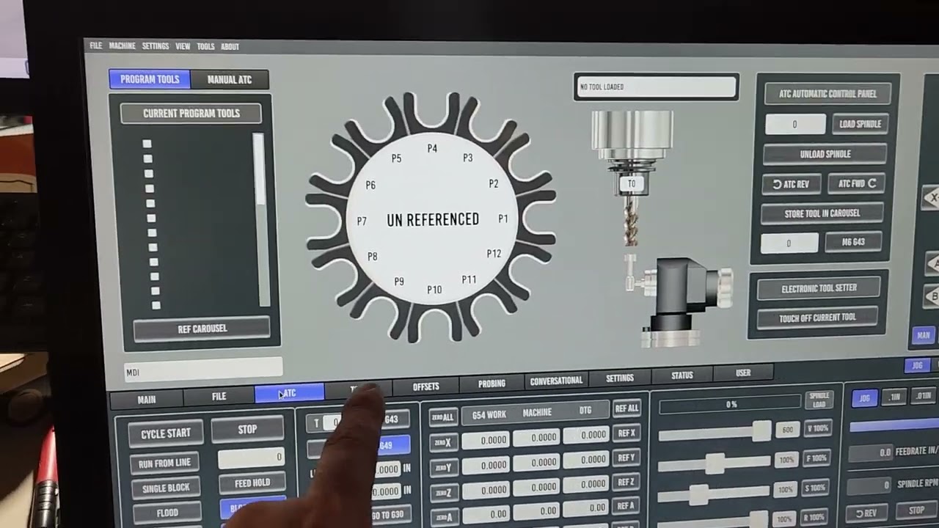Reset feed override with F 100%

click(x=816, y=458)
